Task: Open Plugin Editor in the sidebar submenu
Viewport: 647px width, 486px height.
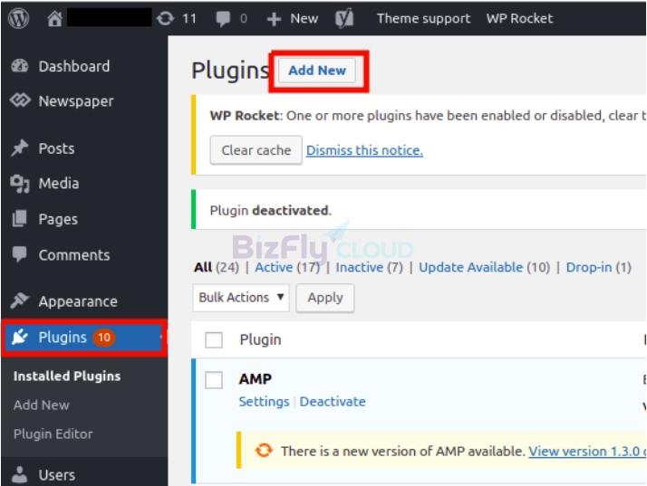Action: coord(53,434)
